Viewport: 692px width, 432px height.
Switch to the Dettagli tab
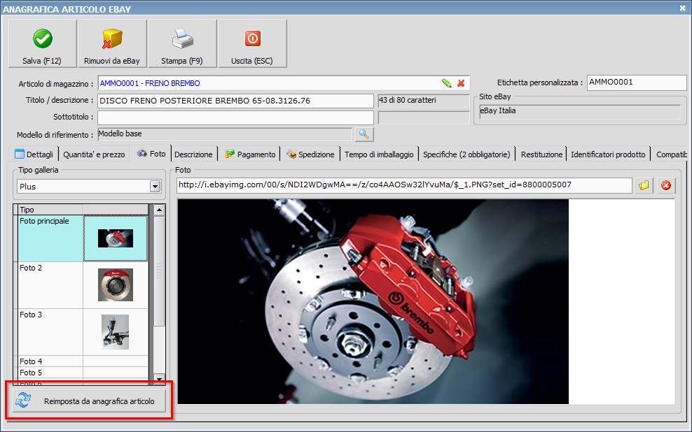34,154
